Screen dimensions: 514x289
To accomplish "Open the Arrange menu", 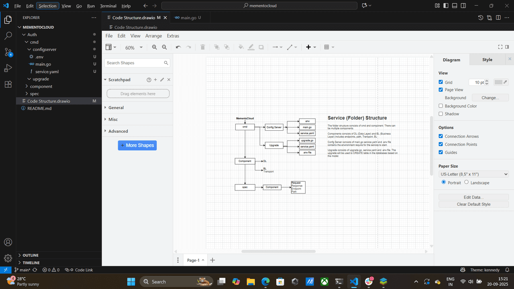I will pos(153,36).
